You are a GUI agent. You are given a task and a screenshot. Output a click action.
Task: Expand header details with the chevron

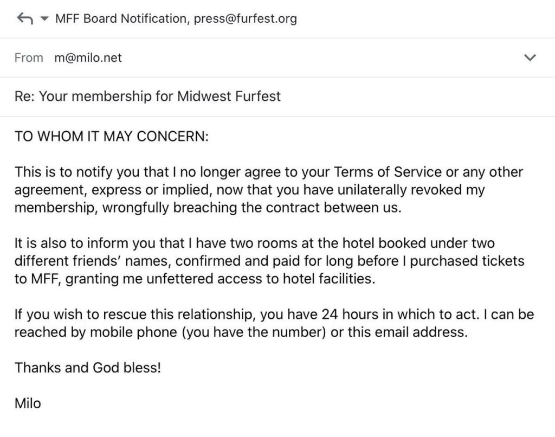530,57
